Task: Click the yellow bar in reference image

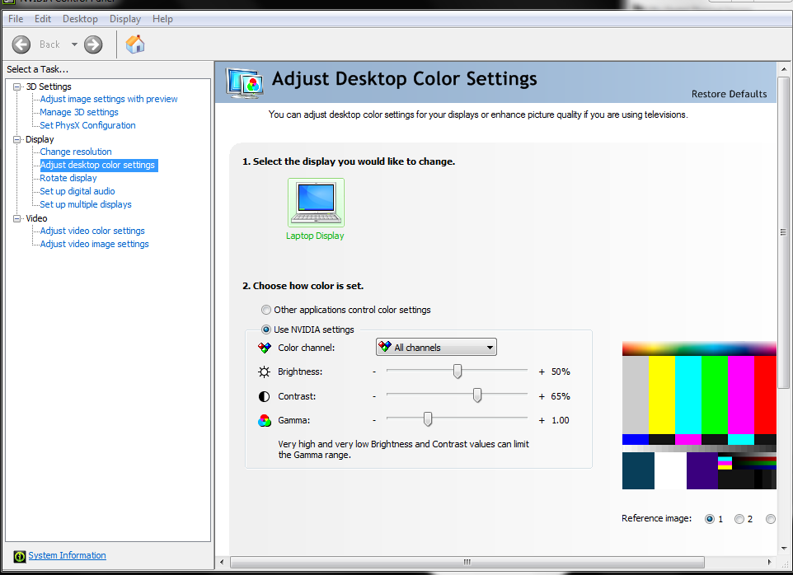Action: (661, 395)
